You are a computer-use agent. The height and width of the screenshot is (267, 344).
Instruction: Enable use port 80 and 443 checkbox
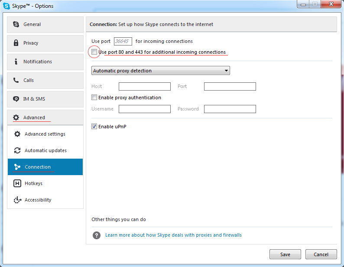pyautogui.click(x=94, y=52)
